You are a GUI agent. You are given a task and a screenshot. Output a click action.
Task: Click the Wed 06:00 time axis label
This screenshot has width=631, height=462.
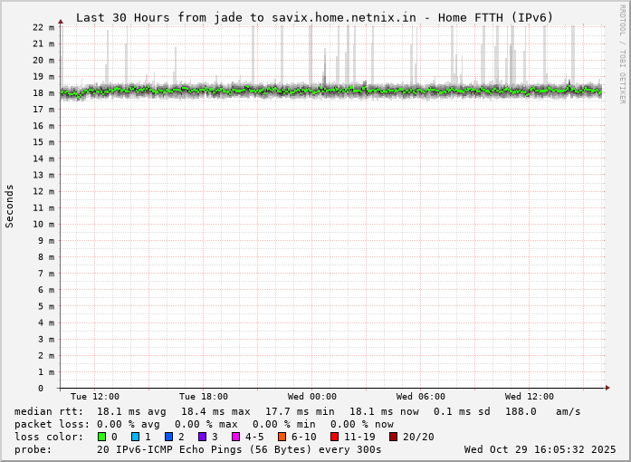(x=421, y=397)
